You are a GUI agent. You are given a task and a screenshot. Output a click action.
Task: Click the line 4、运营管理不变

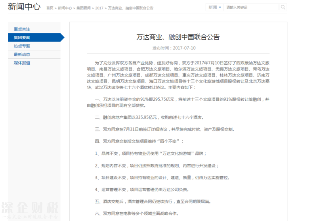[142, 190]
